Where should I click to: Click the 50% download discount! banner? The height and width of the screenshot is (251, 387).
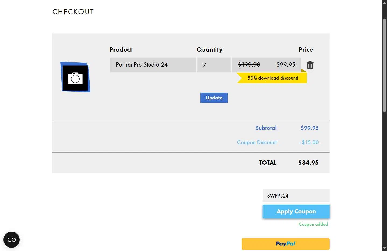click(272, 78)
